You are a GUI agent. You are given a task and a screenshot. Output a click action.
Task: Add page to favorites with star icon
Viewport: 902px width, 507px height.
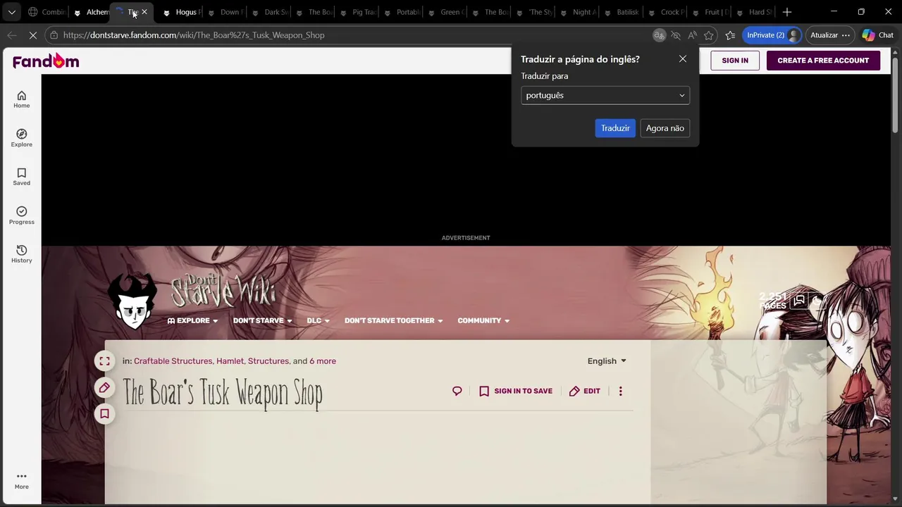click(x=709, y=35)
